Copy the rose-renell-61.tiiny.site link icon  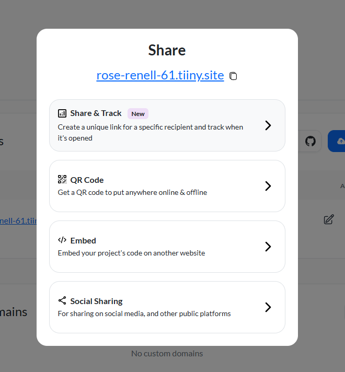233,76
